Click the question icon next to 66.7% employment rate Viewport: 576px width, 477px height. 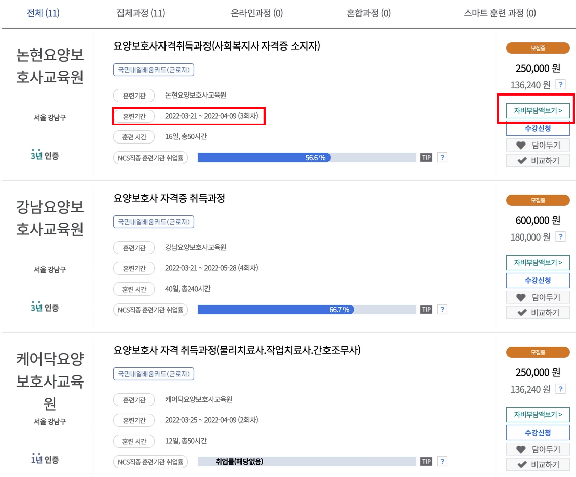tap(443, 309)
